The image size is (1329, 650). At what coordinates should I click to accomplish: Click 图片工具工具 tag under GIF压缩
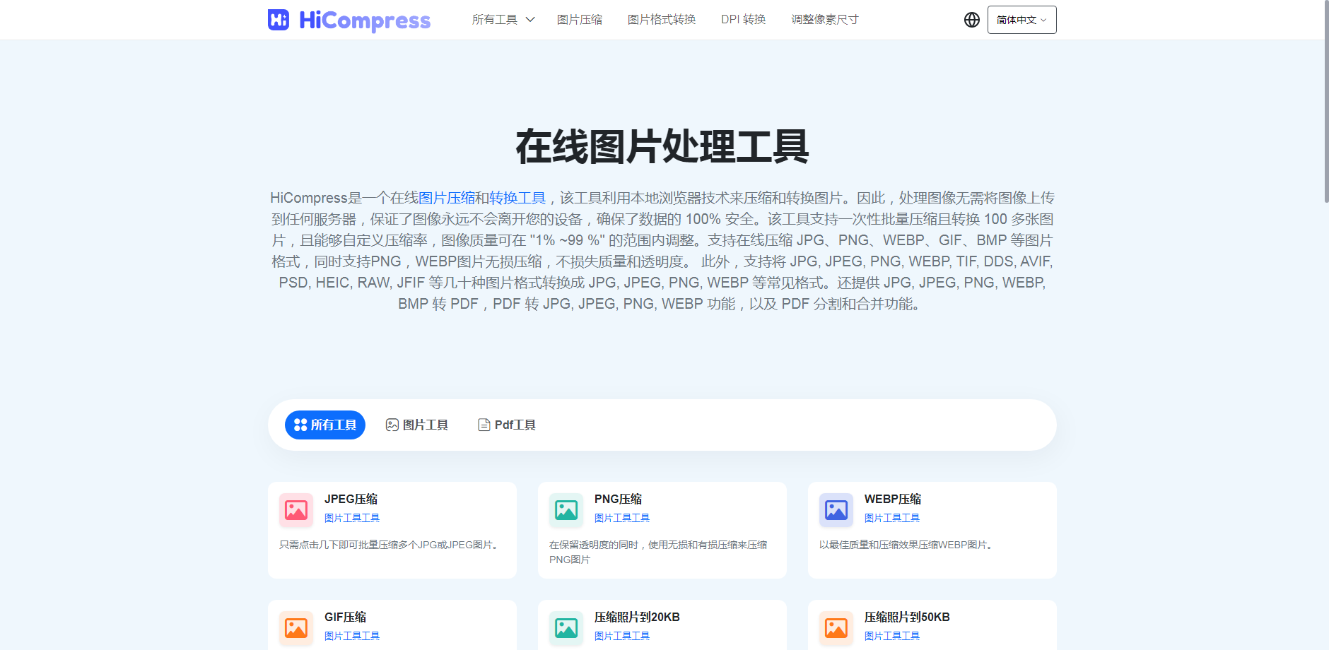pos(352,636)
